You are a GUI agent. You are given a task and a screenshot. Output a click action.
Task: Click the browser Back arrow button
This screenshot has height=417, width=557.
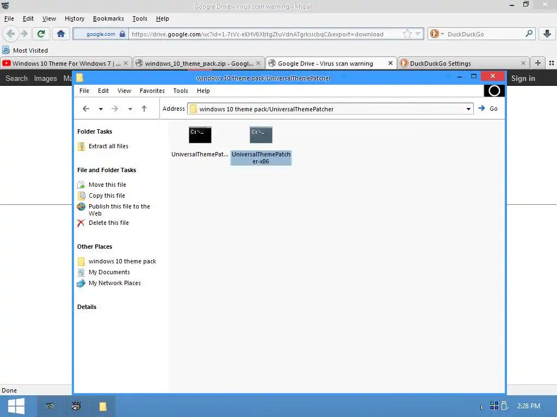click(x=11, y=34)
